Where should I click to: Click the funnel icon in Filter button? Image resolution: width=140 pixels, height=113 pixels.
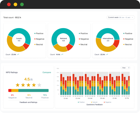click(x=129, y=68)
